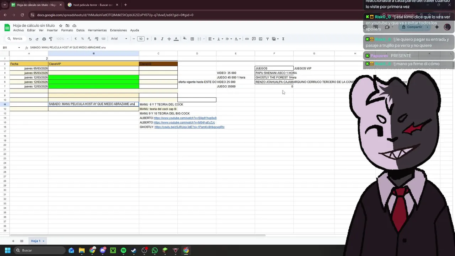Click the font size 10 field
This screenshot has width=455, height=256.
click(141, 39)
